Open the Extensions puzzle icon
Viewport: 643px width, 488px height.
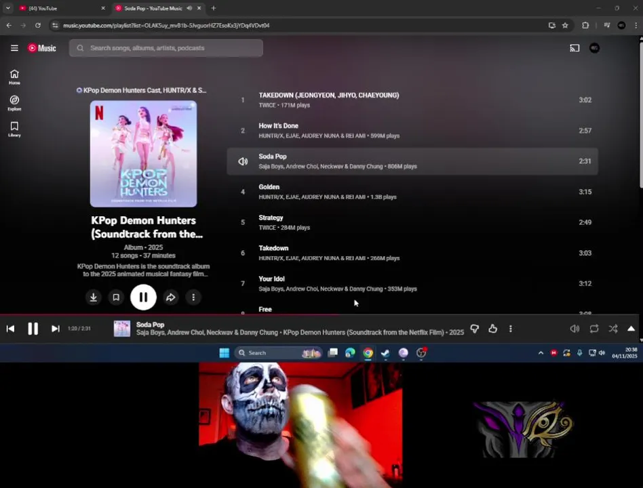coord(585,25)
